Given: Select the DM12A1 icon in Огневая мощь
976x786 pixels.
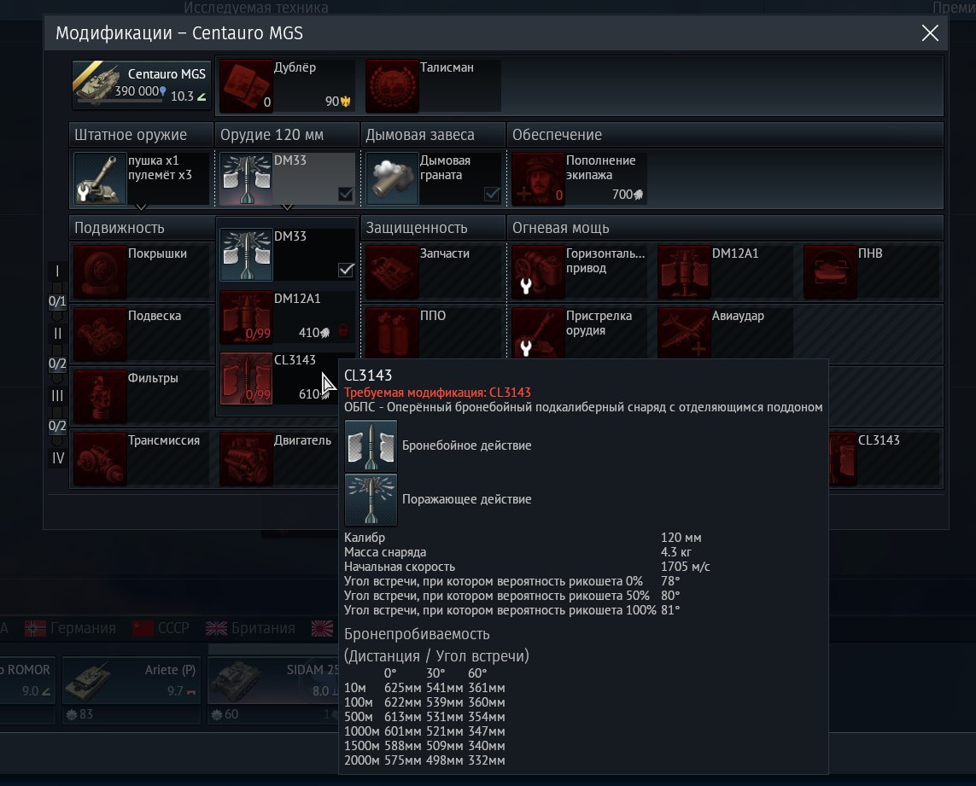Looking at the screenshot, I should click(684, 272).
